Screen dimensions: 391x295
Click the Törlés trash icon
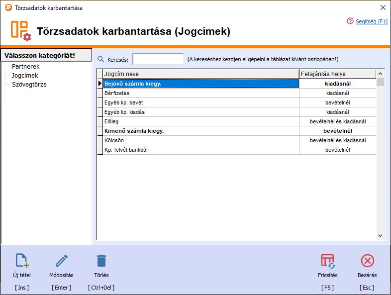coord(101,261)
